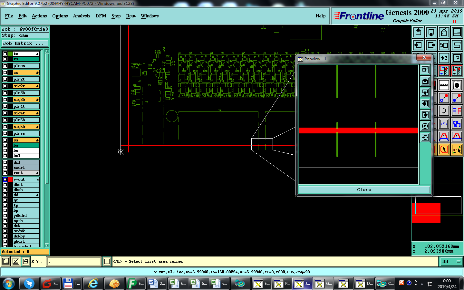Open the File menu
The image size is (464, 290).
[9, 16]
